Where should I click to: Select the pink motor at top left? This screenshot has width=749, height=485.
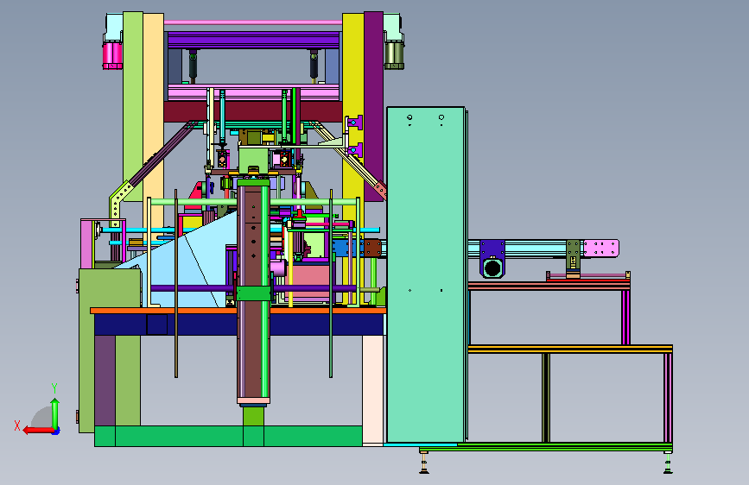click(x=112, y=56)
